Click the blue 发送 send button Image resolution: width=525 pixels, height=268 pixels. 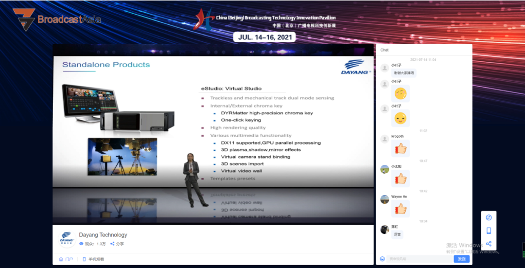tap(462, 259)
